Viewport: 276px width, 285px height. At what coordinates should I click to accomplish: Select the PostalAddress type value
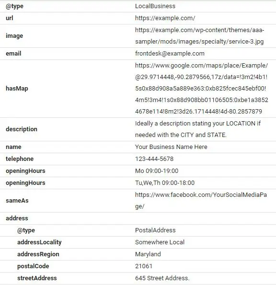155,230
